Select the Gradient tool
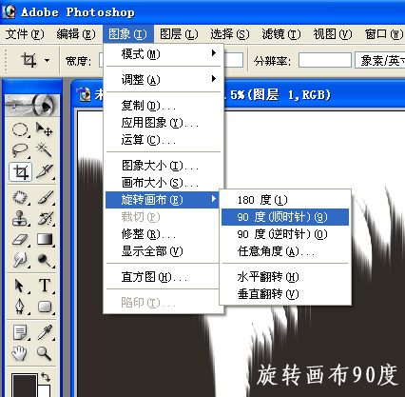This screenshot has width=405, height=397. pos(44,240)
